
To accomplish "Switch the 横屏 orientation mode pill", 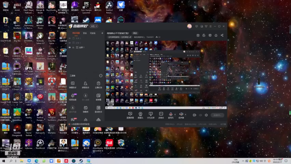I will [x=94, y=26].
